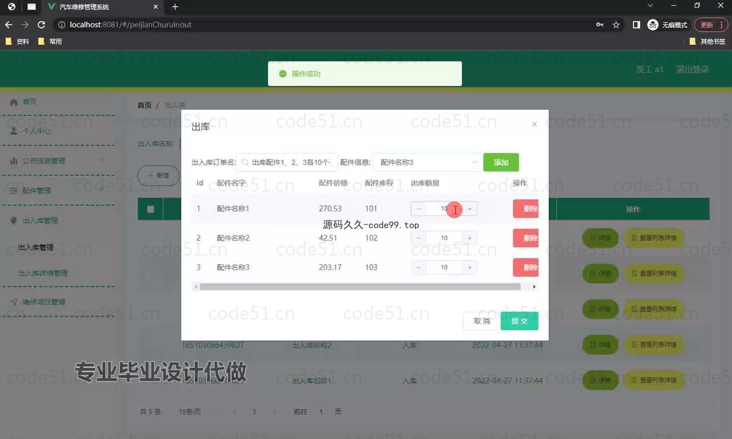Close the 汽车维修管理系统 tab
Image resolution: width=732 pixels, height=439 pixels.
tap(156, 7)
